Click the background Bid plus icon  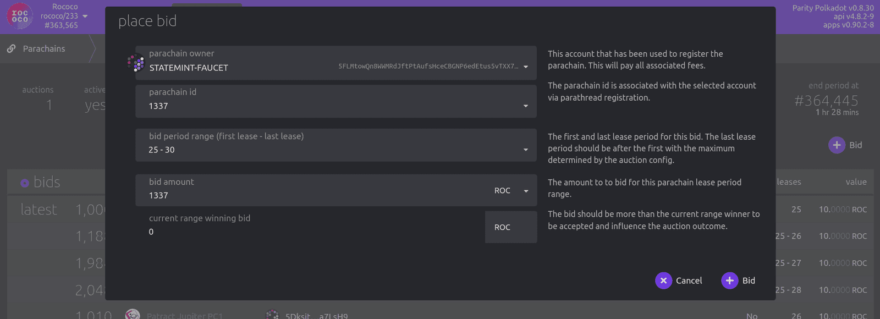(837, 145)
